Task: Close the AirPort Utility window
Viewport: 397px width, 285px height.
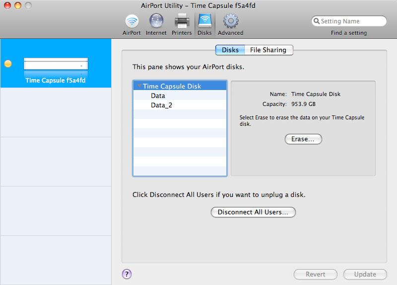Action: click(x=7, y=5)
